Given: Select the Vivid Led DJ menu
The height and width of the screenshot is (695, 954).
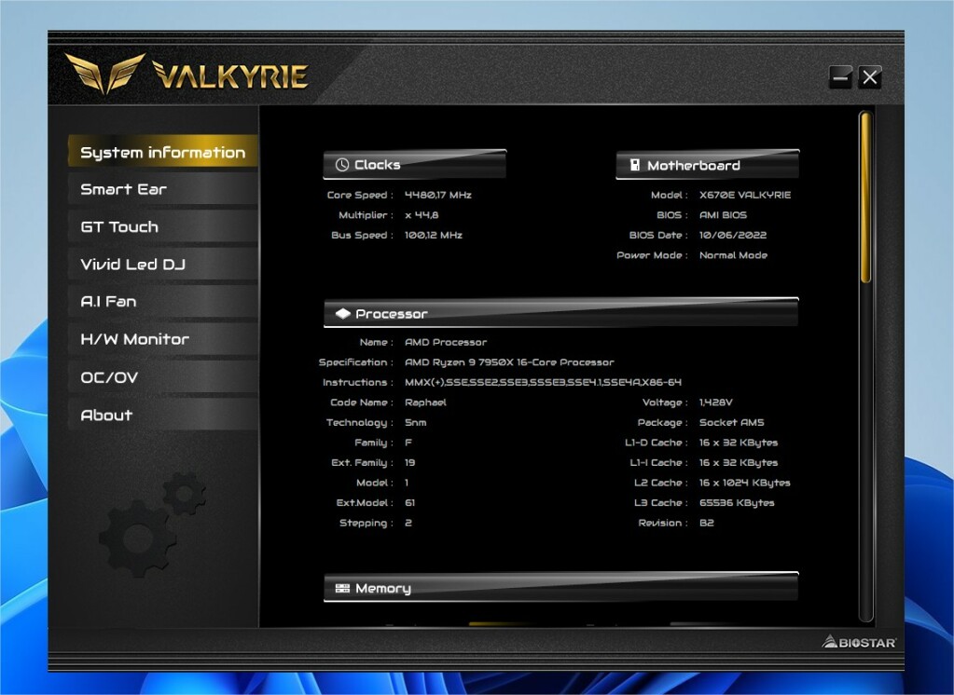Looking at the screenshot, I should coord(163,264).
